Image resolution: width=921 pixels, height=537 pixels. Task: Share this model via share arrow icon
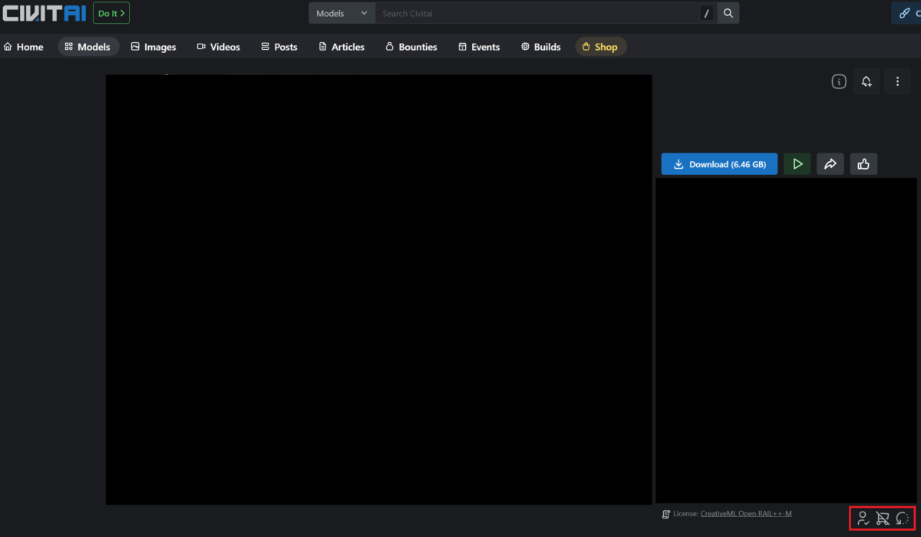click(830, 163)
